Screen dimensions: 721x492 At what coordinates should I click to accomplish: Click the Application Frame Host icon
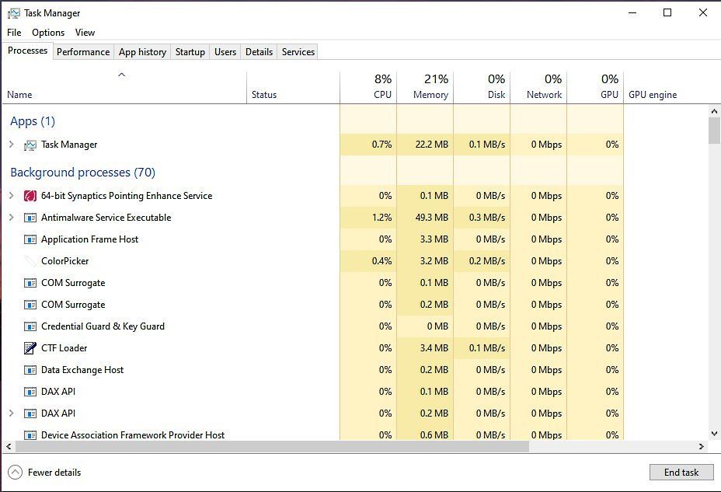point(30,239)
